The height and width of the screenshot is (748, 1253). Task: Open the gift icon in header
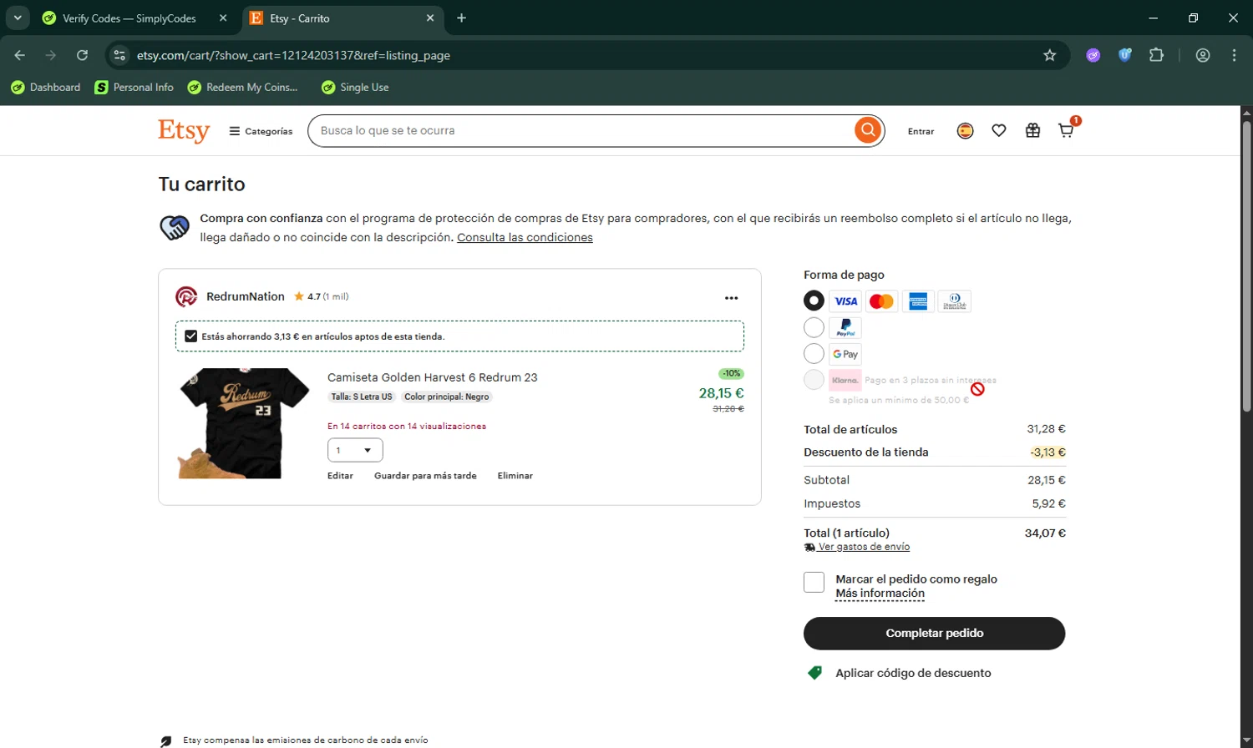click(1032, 131)
